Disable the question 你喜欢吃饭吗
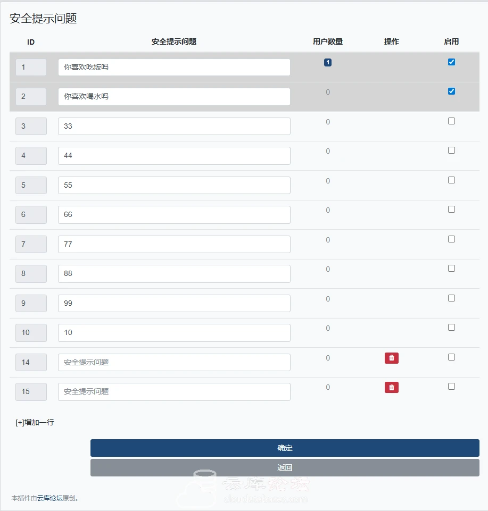This screenshot has width=488, height=511. (451, 62)
